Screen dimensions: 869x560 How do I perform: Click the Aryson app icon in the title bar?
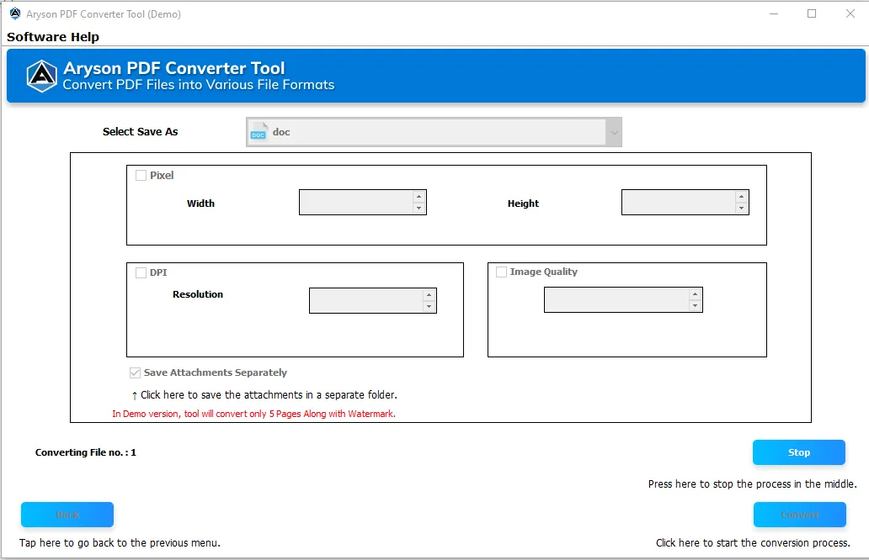point(15,13)
